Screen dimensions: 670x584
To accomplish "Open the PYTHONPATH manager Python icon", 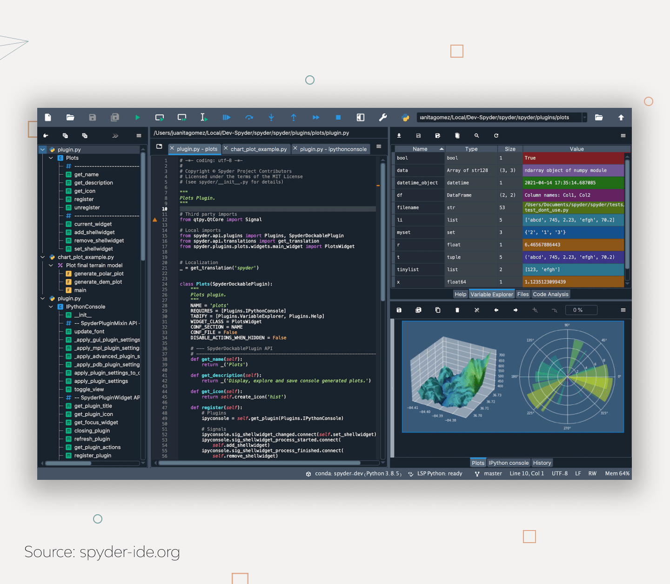I will tap(405, 118).
